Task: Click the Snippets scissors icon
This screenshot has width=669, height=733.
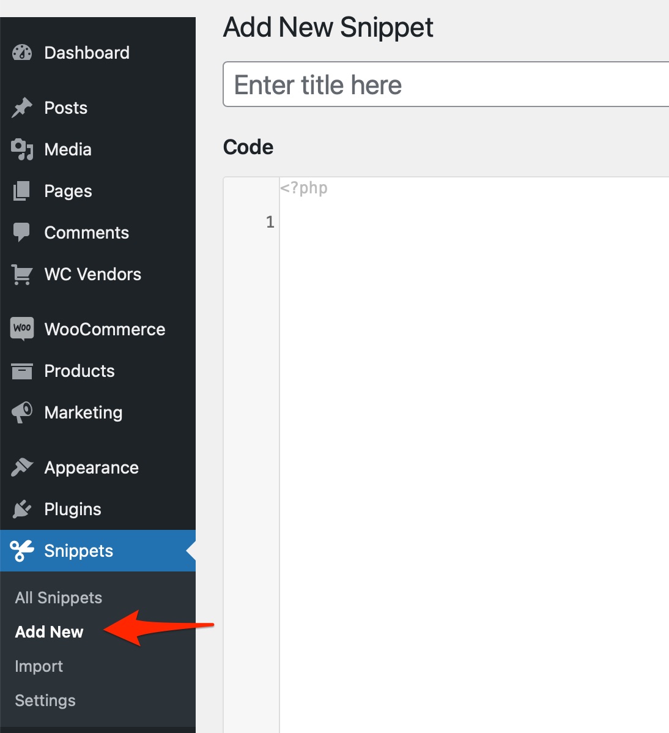Action: pos(22,551)
